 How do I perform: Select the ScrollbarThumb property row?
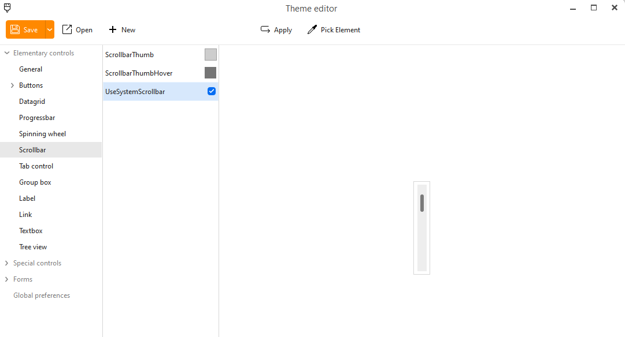pyautogui.click(x=161, y=54)
